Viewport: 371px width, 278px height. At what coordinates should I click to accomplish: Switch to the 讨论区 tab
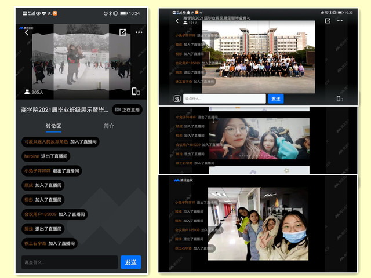(x=53, y=126)
